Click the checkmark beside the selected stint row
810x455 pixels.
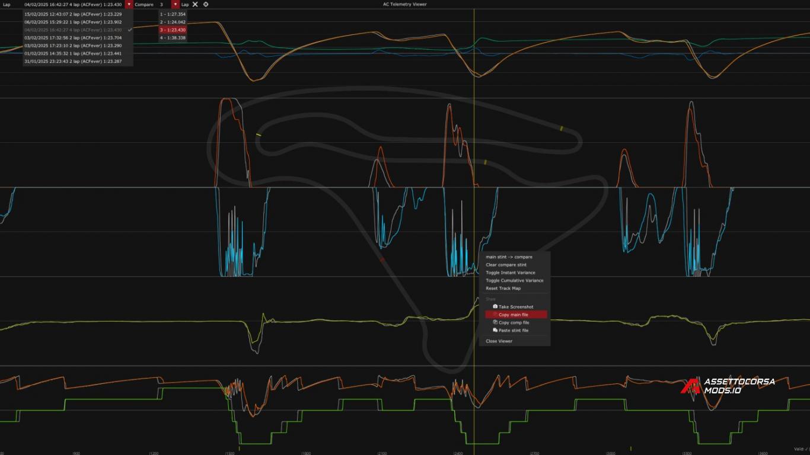coord(130,30)
